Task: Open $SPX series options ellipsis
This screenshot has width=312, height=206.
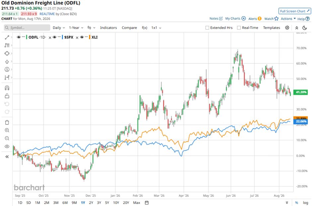Action: (59, 37)
